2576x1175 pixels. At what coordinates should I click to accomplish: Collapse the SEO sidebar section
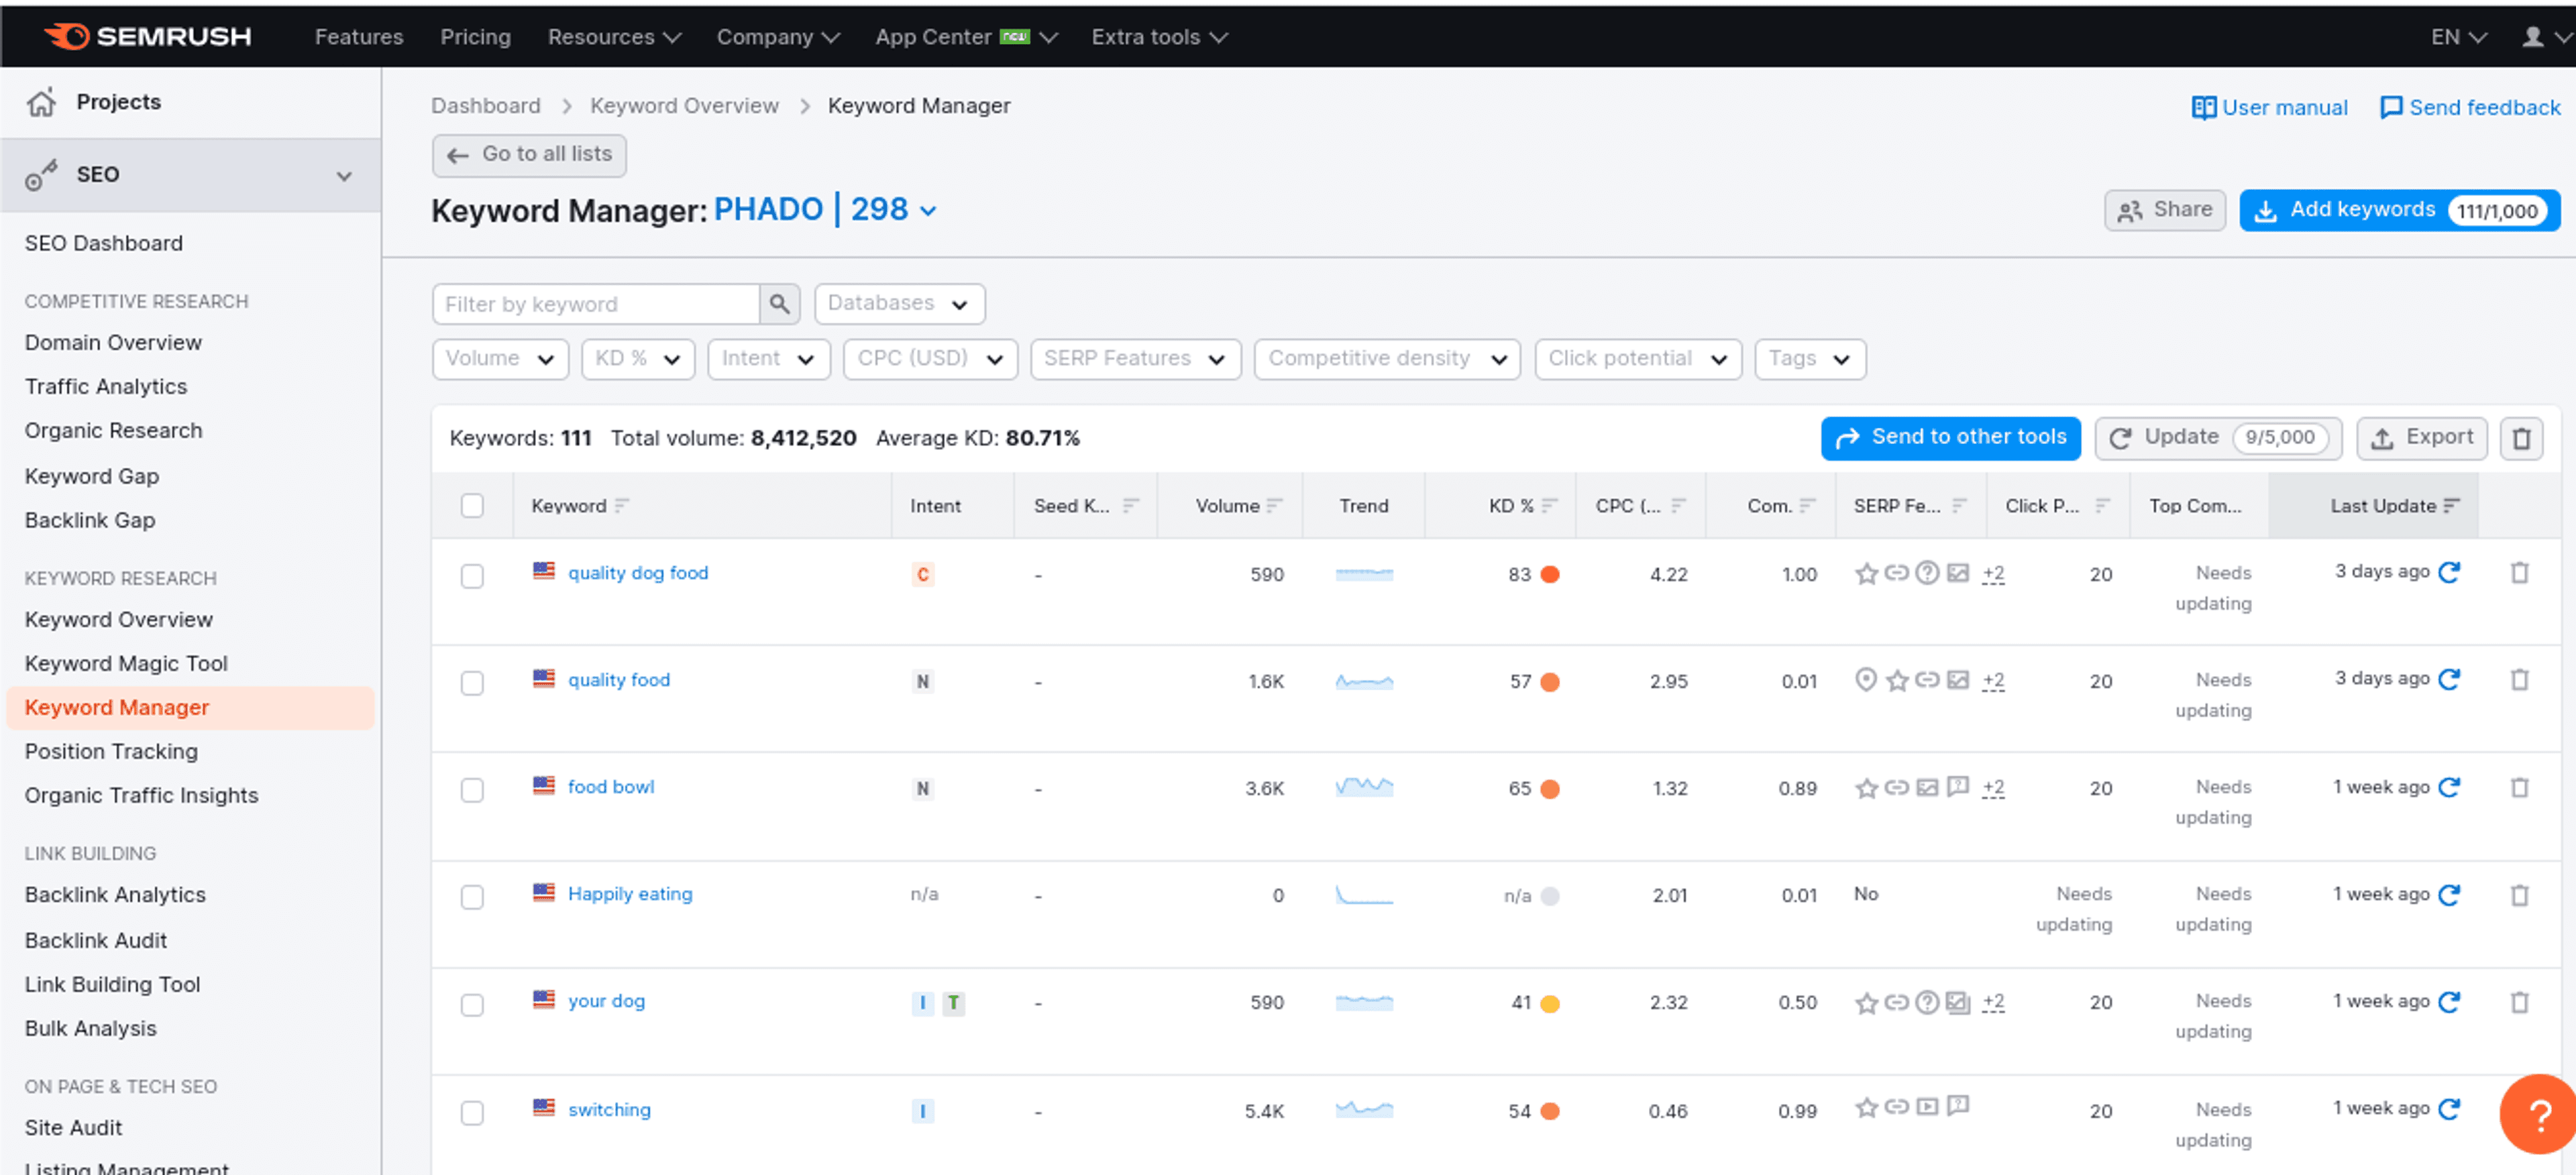pyautogui.click(x=344, y=176)
